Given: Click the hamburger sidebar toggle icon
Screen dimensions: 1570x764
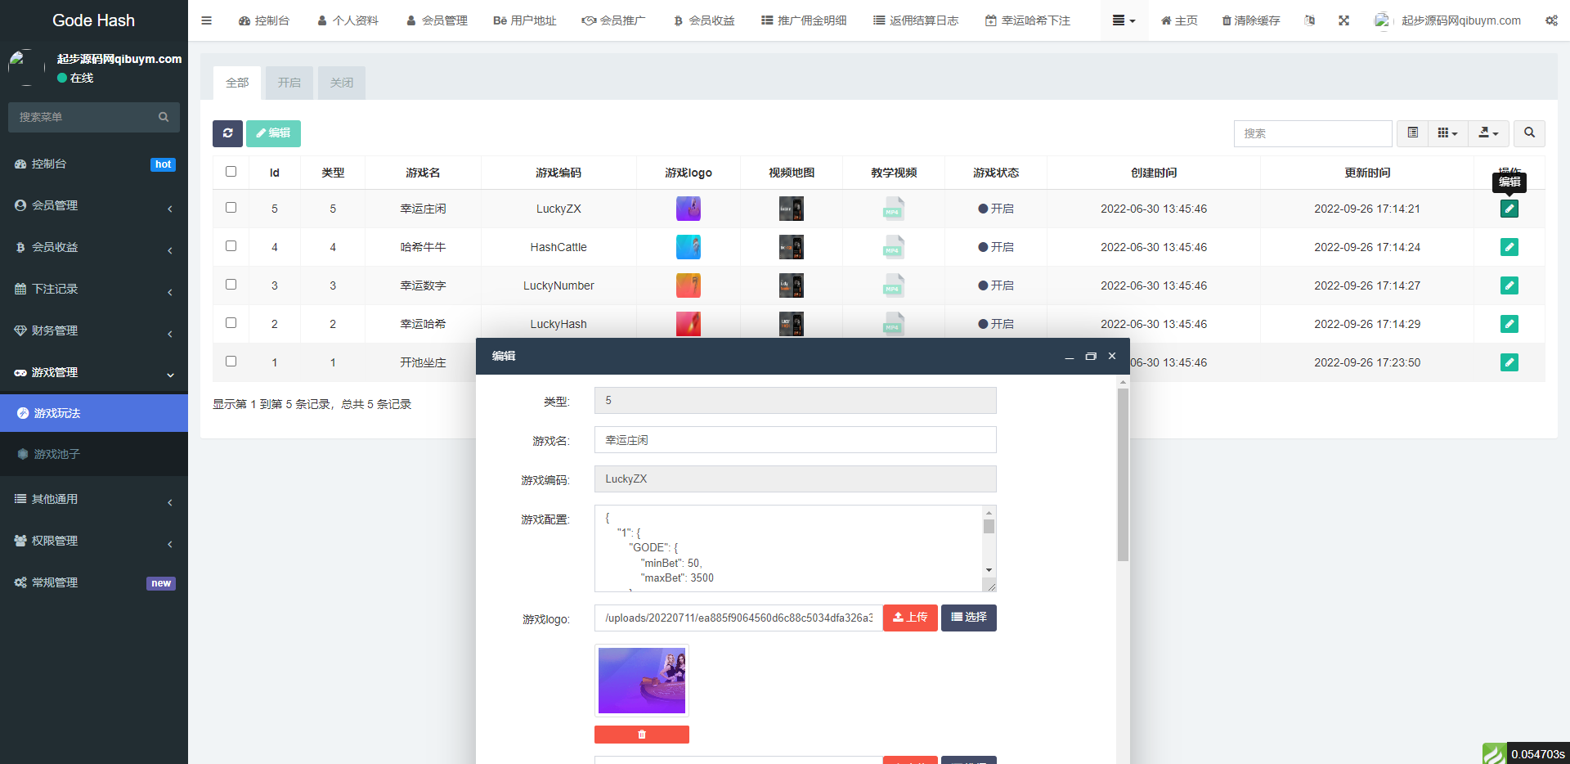Looking at the screenshot, I should [x=207, y=20].
